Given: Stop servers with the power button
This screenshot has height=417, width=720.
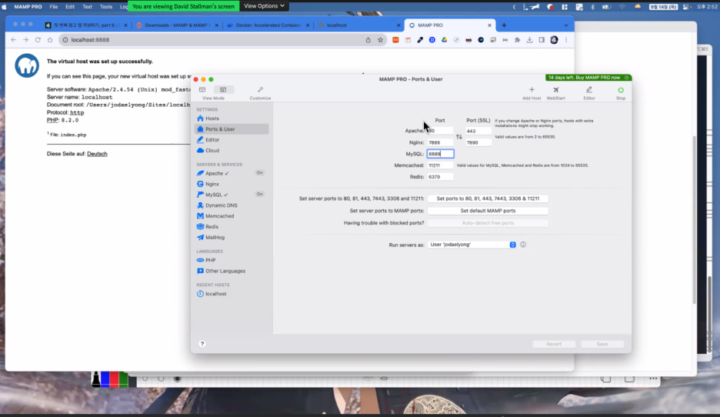Looking at the screenshot, I should [x=620, y=93].
